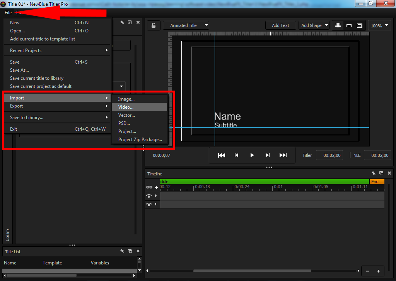Screen dimensions: 396x281
Task: Toggle the ruler display icon
Action: point(349,25)
